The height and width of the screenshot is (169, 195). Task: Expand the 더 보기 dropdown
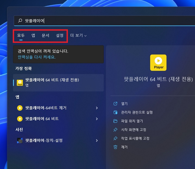78,35
